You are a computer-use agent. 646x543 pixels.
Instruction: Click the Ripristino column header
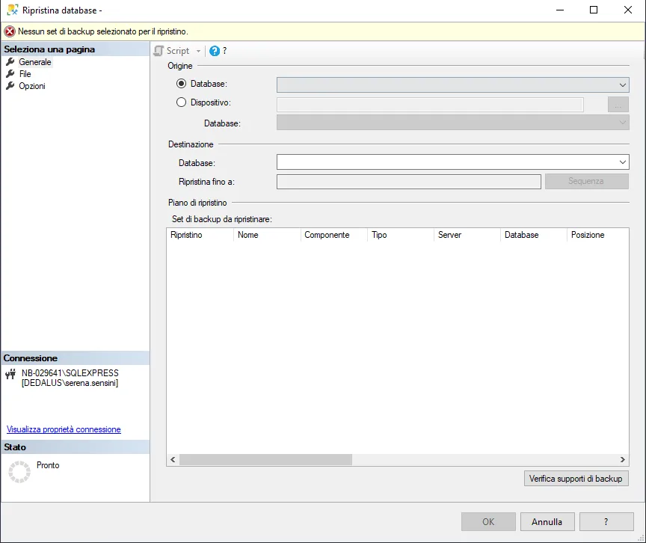coord(200,235)
